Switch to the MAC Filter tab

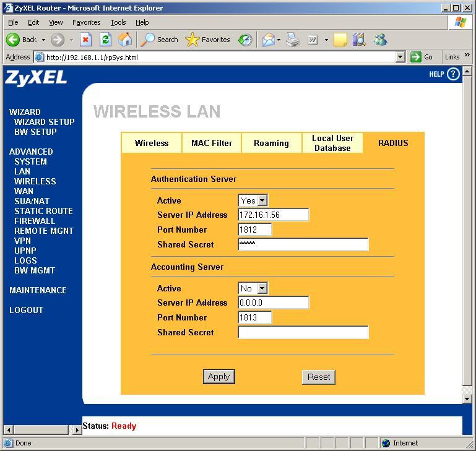pyautogui.click(x=212, y=143)
